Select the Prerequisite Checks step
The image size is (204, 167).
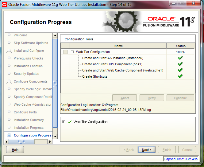click(29, 58)
